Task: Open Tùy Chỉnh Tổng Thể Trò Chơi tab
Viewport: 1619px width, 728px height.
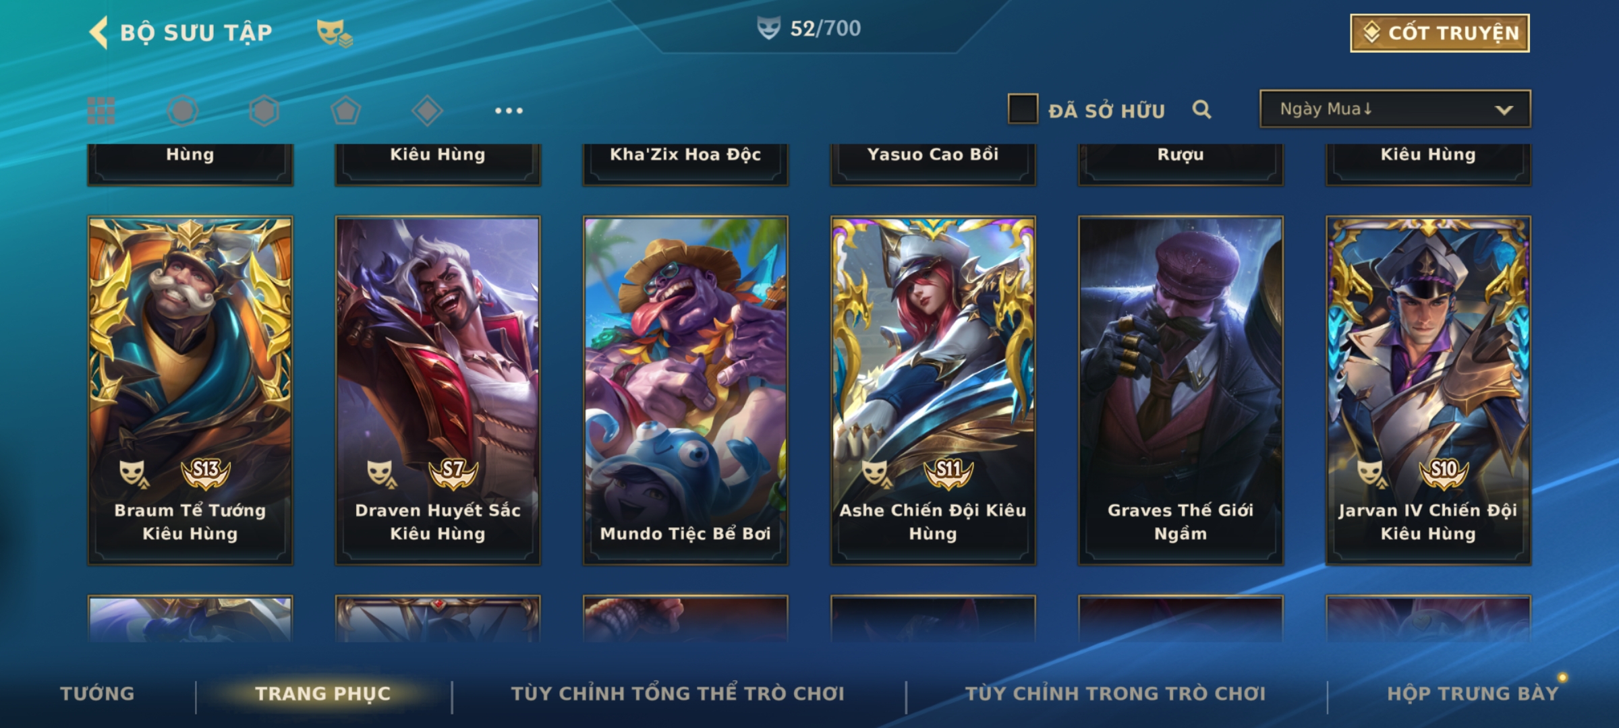Action: (677, 693)
